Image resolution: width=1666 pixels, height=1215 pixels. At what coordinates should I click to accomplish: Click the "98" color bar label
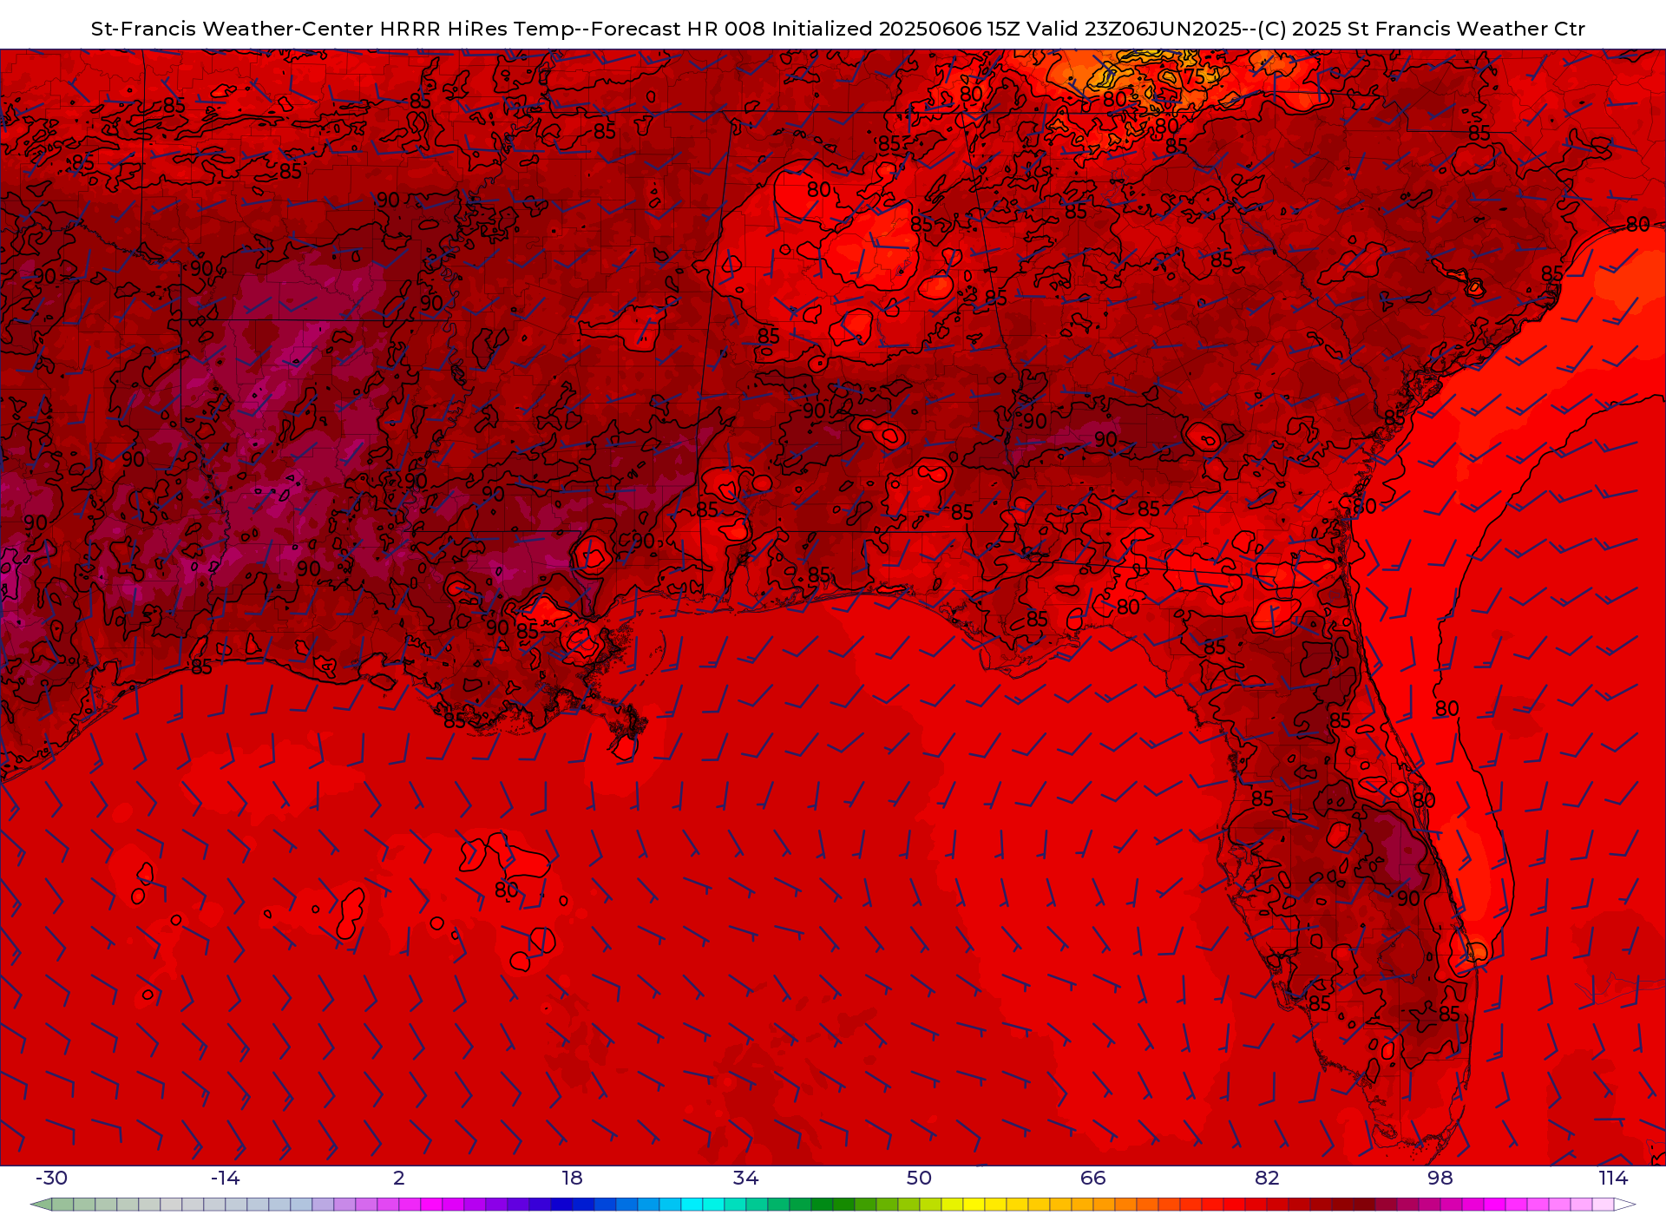[x=1440, y=1178]
